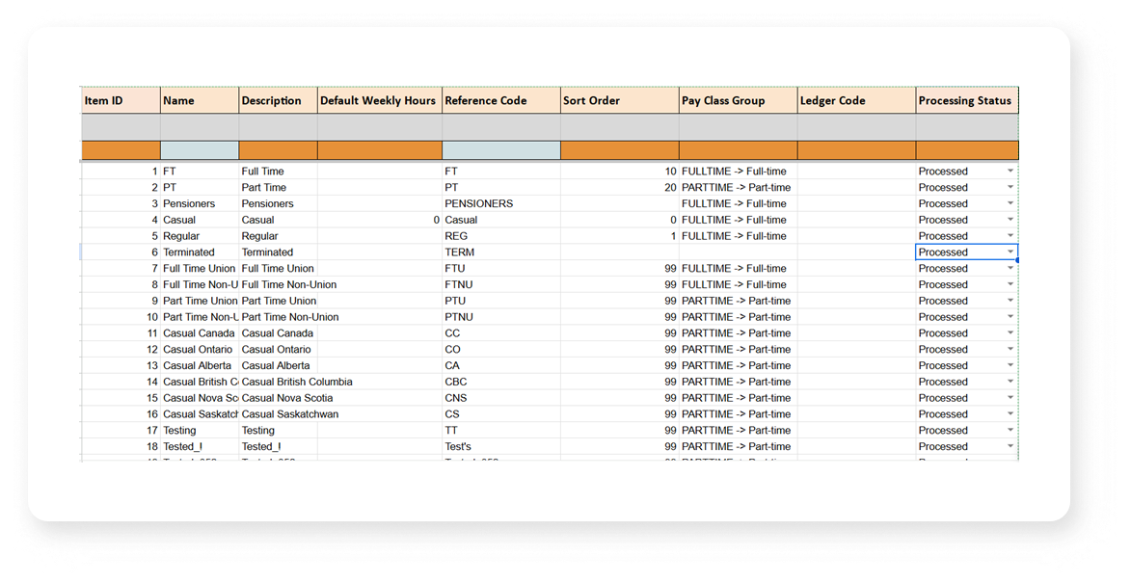The width and height of the screenshot is (1131, 583).
Task: Click the Item ID column header
Action: pos(120,100)
